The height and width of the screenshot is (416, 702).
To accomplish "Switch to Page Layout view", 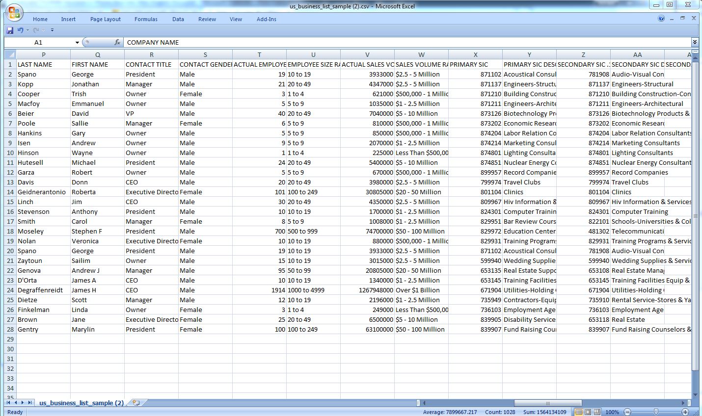I will click(x=588, y=412).
